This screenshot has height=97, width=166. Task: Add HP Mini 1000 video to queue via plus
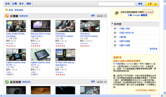[57, 59]
